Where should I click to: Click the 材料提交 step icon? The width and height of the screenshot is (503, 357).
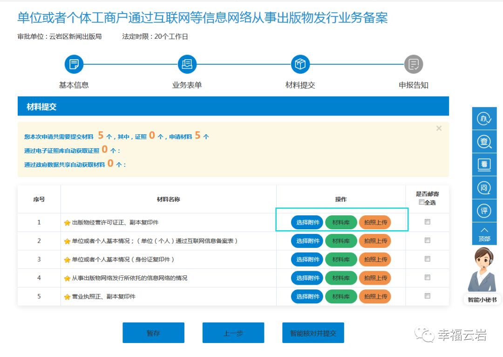pos(300,64)
